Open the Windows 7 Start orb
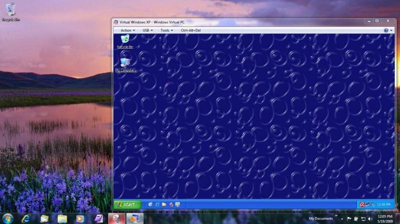The width and height of the screenshot is (400, 224). 8,219
